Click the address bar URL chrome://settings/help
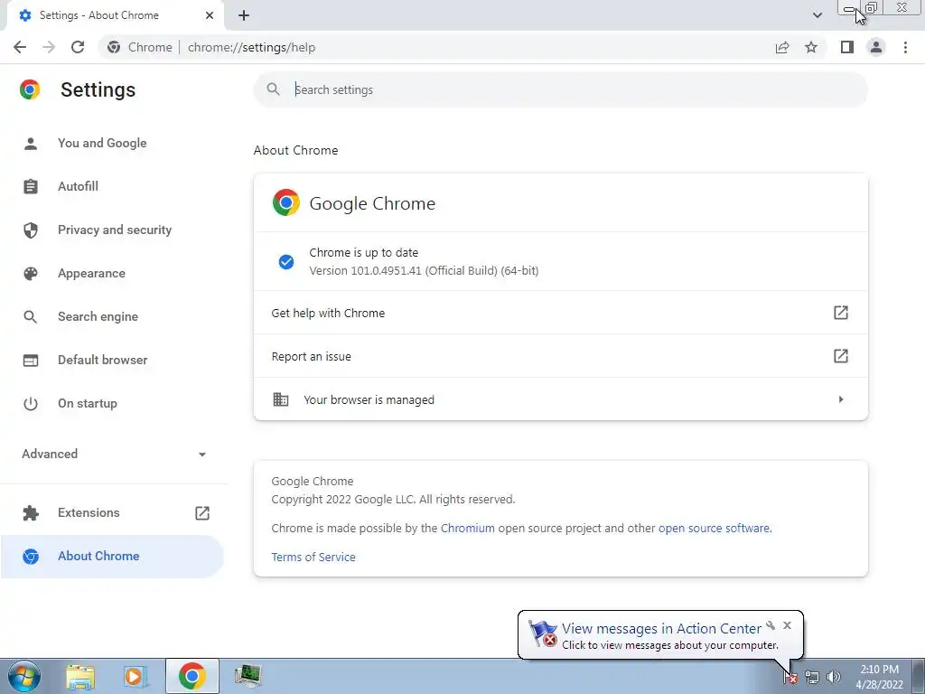Image resolution: width=925 pixels, height=694 pixels. [x=251, y=47]
